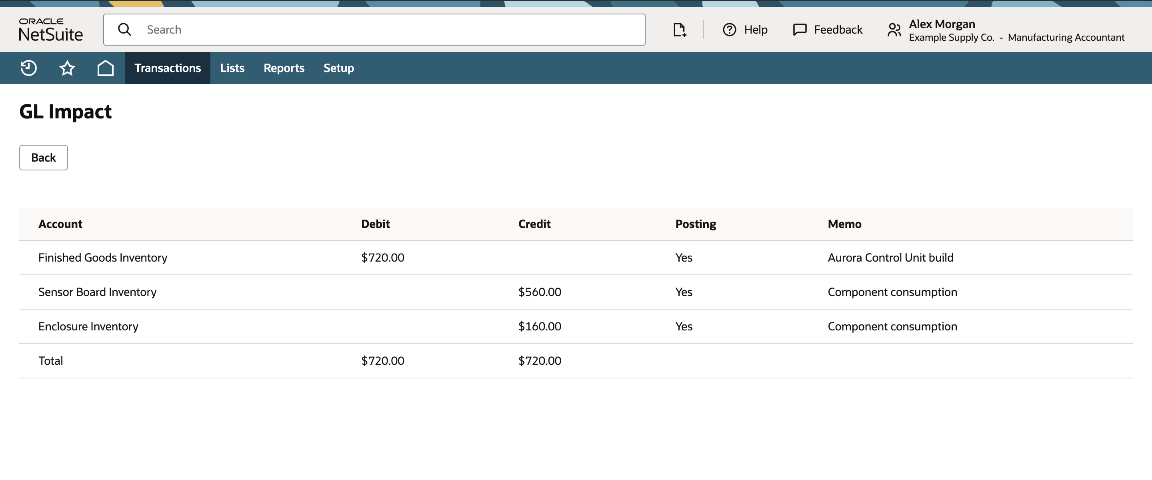Open the Create New document icon

679,30
